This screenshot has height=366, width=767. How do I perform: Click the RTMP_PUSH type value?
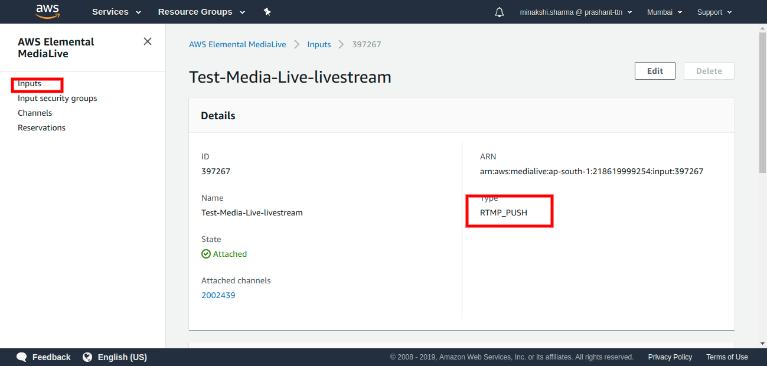[504, 213]
